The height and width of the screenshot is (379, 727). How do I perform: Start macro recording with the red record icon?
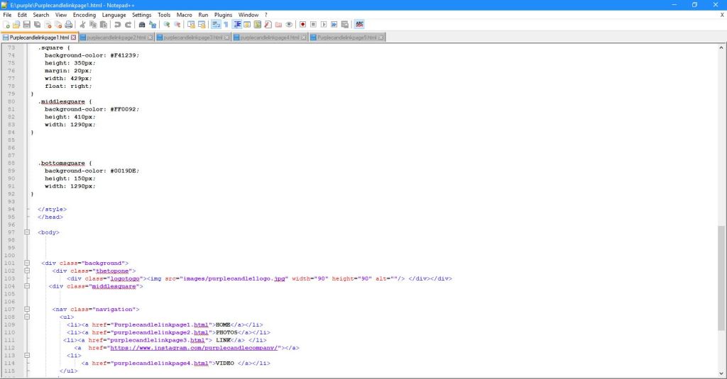pyautogui.click(x=302, y=24)
